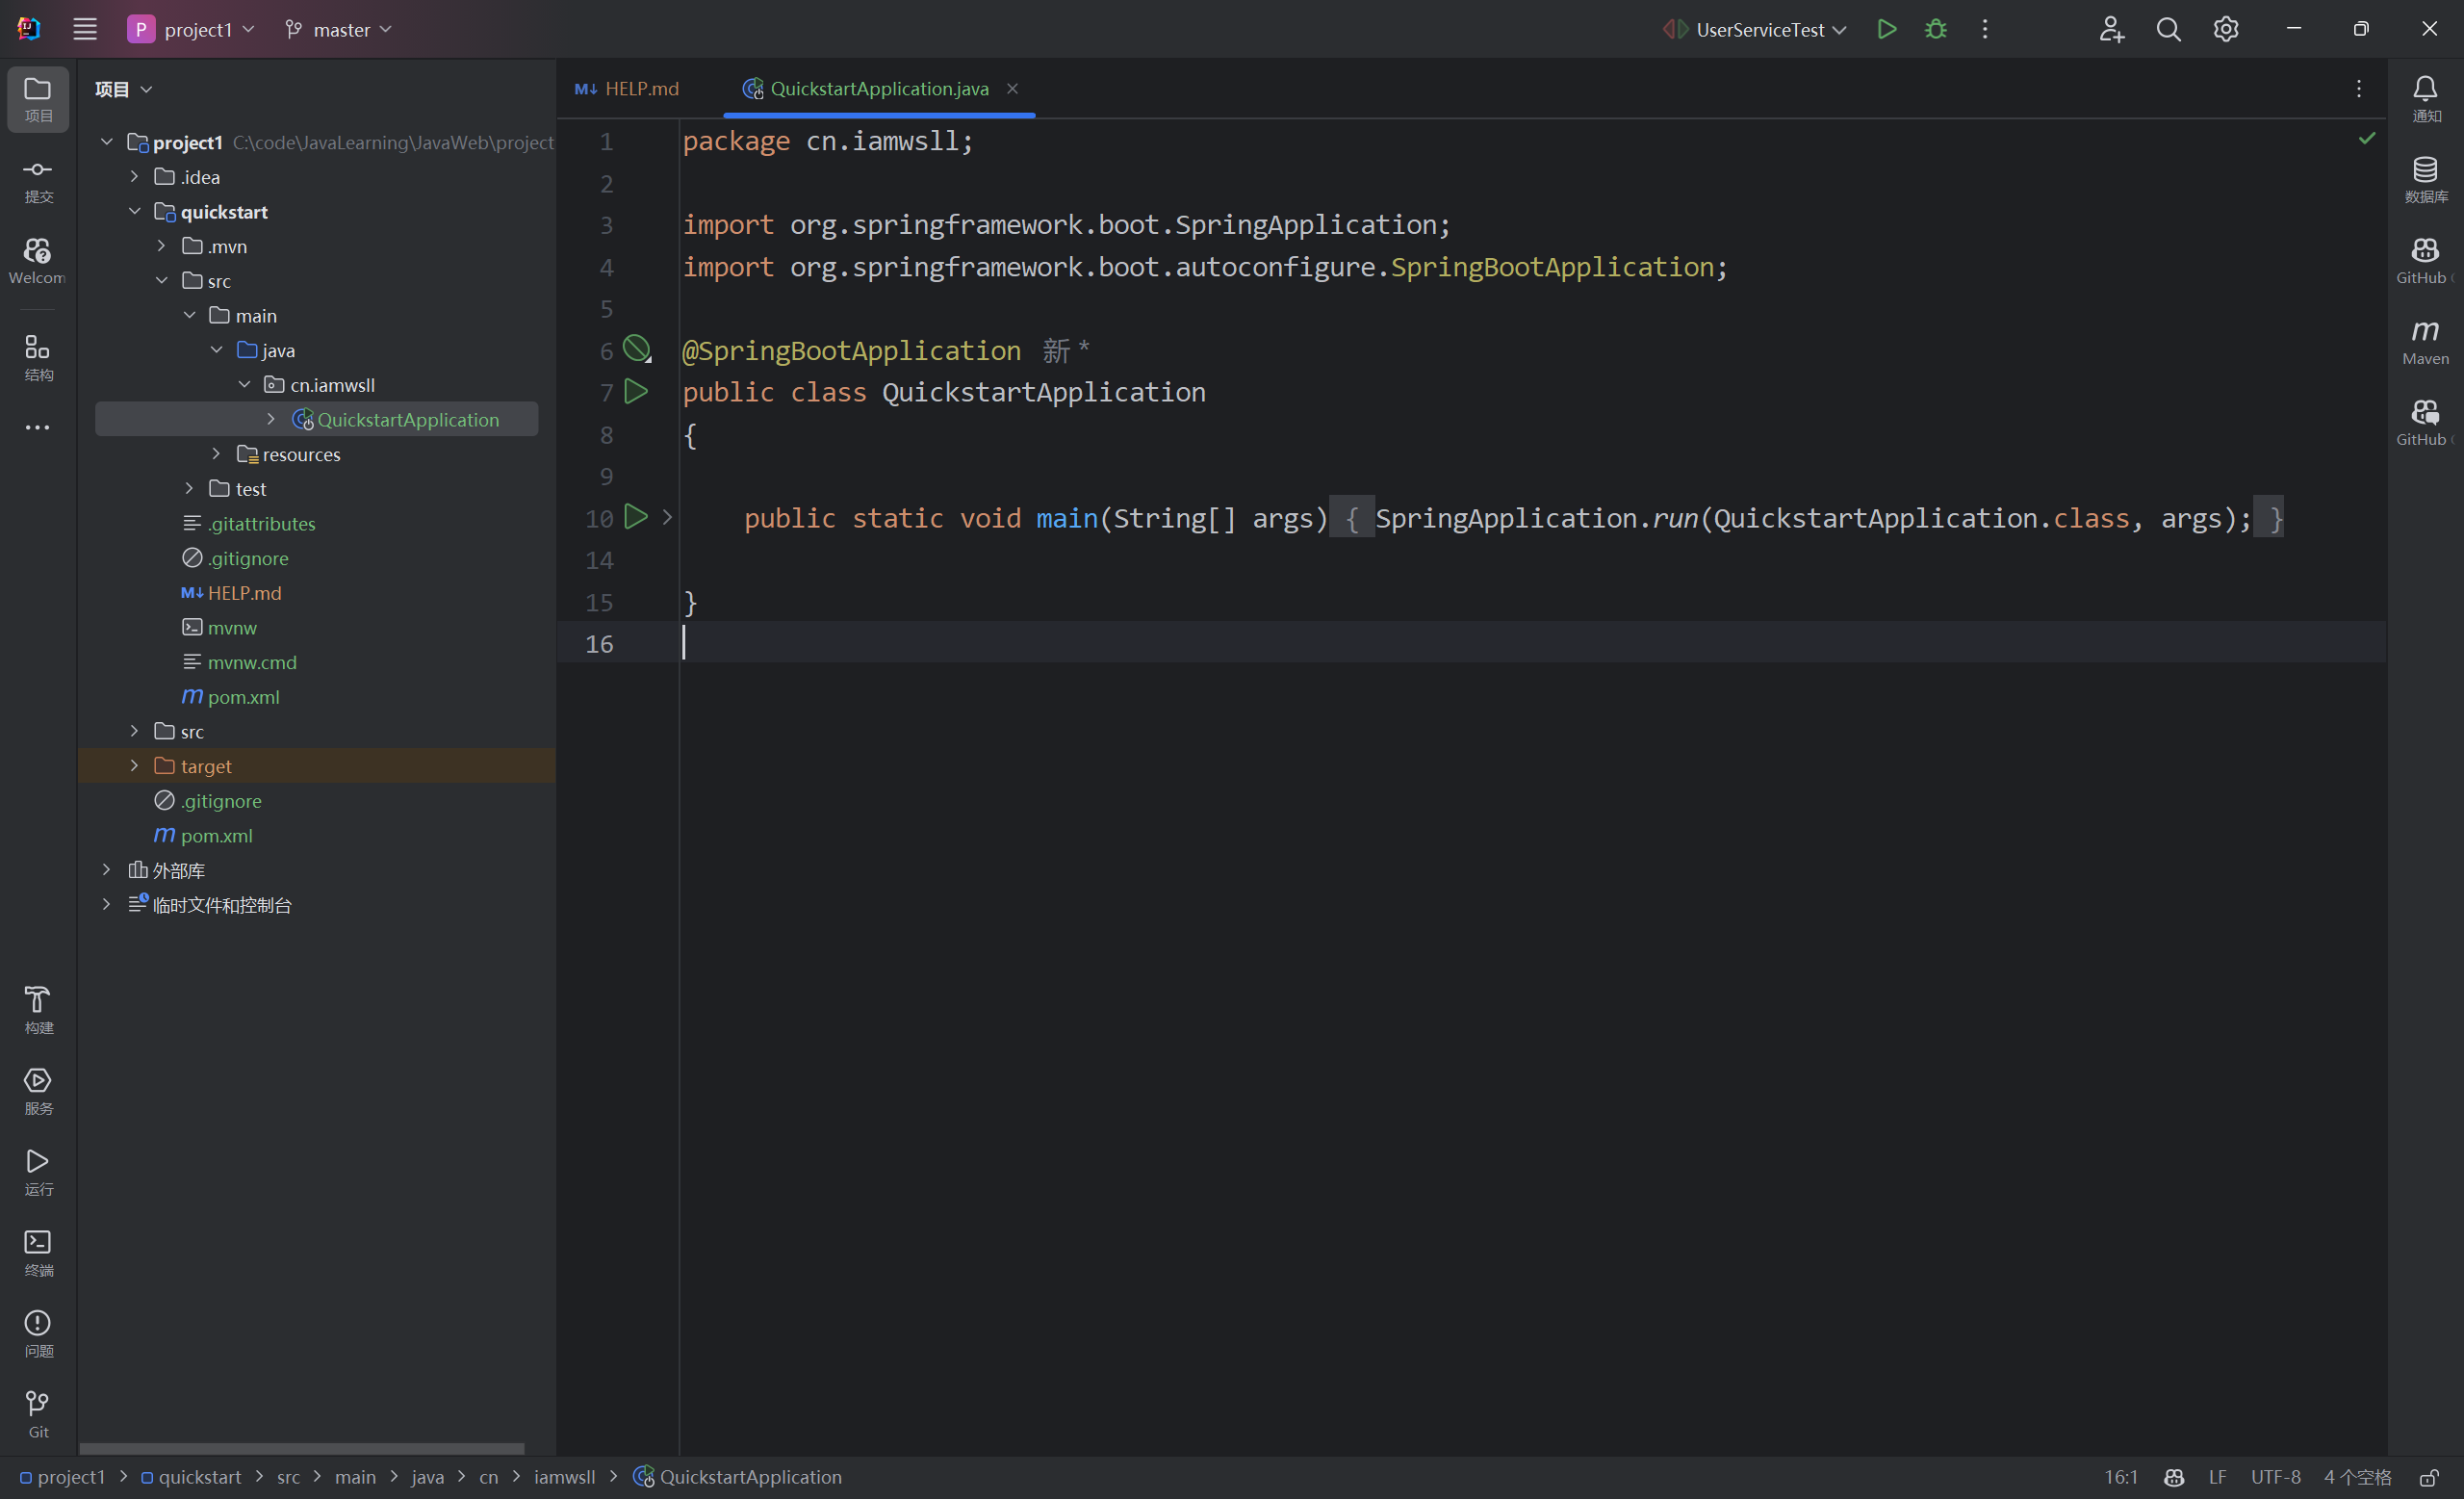Open the Terminal tool window
The height and width of the screenshot is (1500, 2464).
tap(38, 1252)
